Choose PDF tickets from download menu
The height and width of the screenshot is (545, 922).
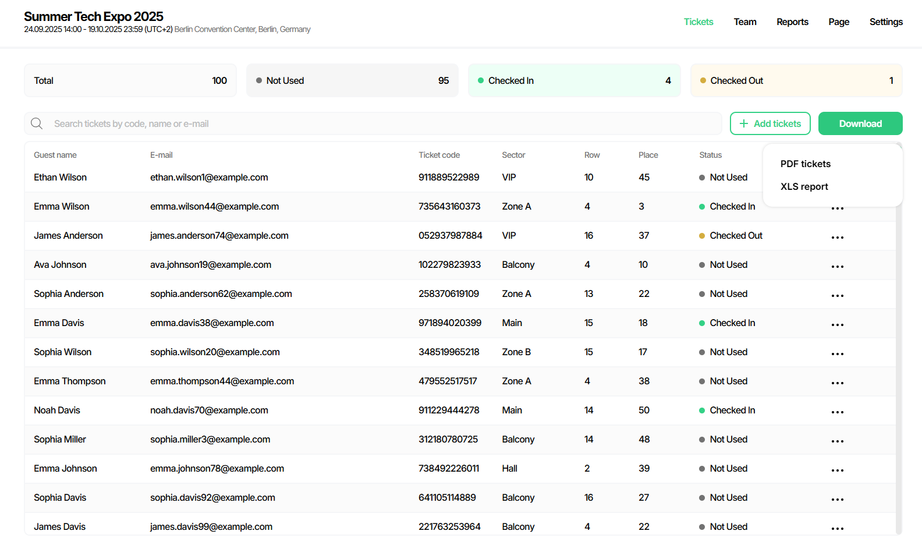(805, 164)
